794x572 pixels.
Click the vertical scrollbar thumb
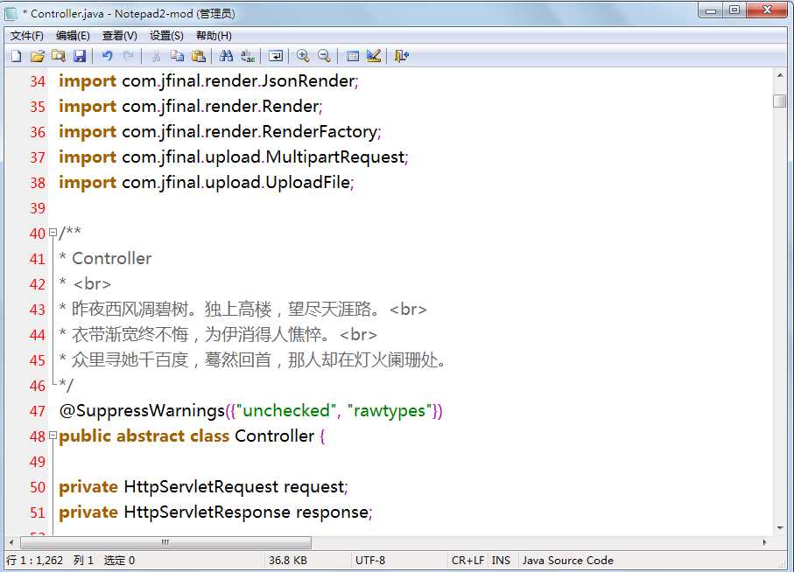(780, 101)
